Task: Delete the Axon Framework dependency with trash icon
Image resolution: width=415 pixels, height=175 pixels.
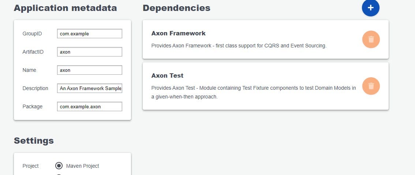Action: click(371, 39)
